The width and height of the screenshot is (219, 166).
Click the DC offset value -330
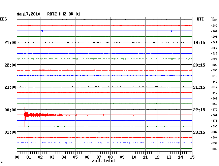pos(214,70)
